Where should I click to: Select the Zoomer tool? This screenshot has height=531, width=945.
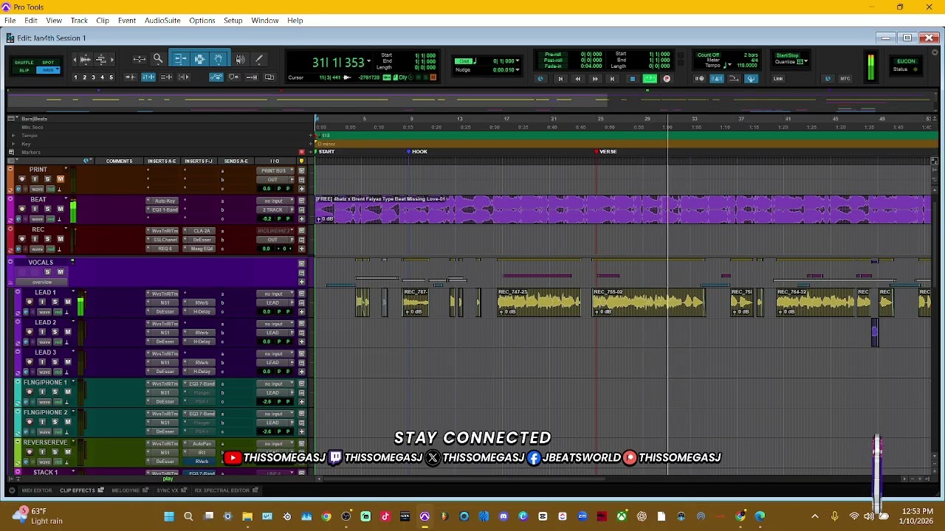coord(158,59)
